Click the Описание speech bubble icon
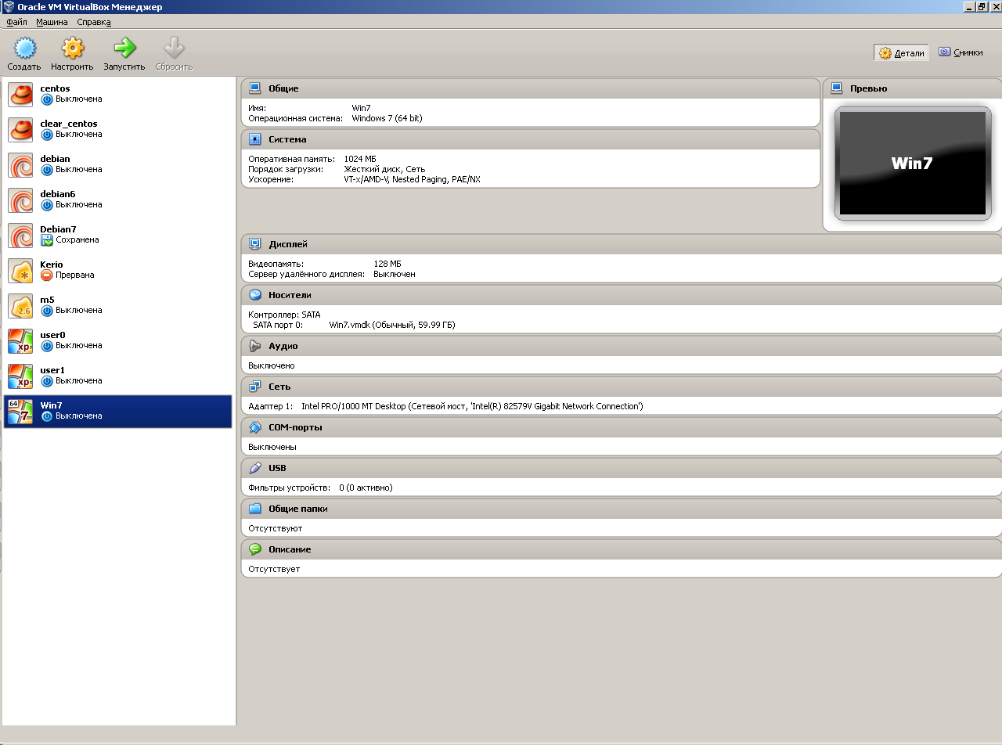The width and height of the screenshot is (1002, 745). [x=254, y=549]
